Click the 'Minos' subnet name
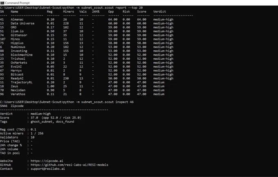Screen dimensions: 278x177 click(15, 39)
